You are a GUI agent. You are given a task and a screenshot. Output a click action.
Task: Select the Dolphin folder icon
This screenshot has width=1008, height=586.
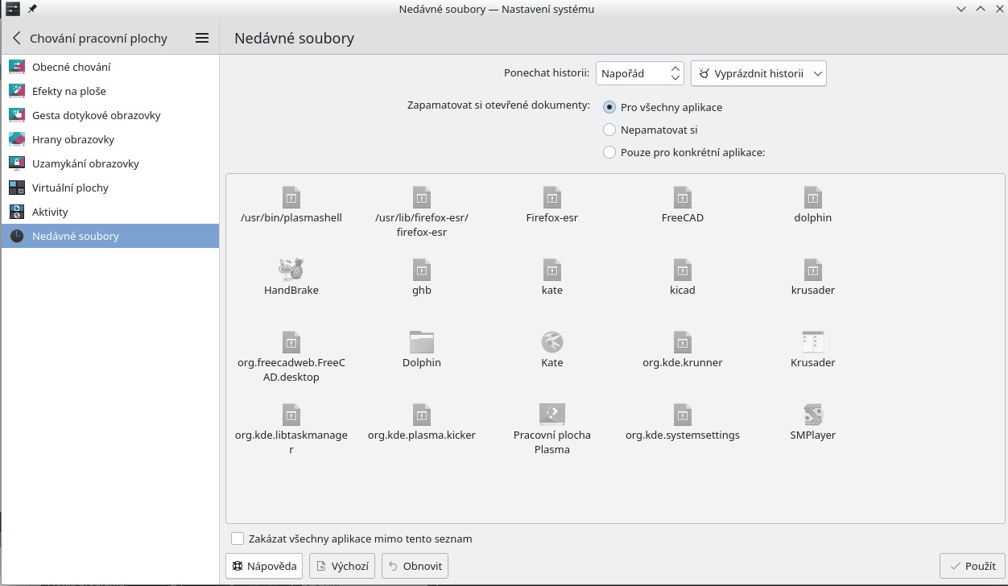click(x=422, y=341)
